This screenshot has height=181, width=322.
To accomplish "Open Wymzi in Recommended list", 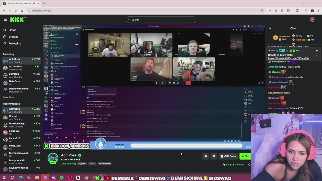I will pos(21,118).
